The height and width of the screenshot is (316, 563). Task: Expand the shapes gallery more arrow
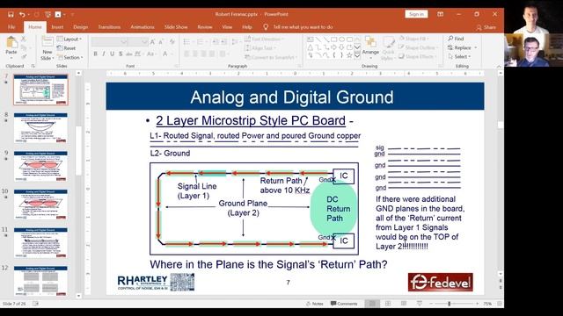(x=357, y=55)
